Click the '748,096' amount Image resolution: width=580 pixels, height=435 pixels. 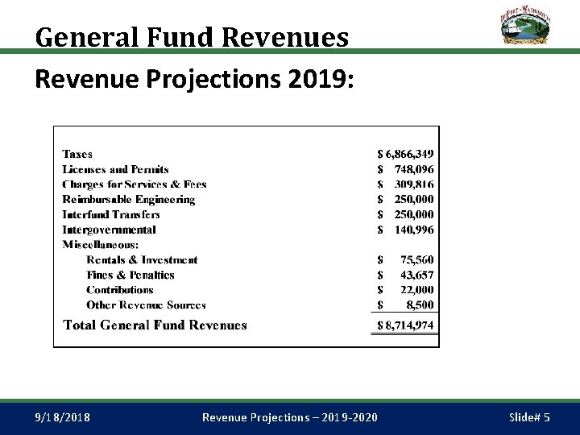click(x=414, y=169)
